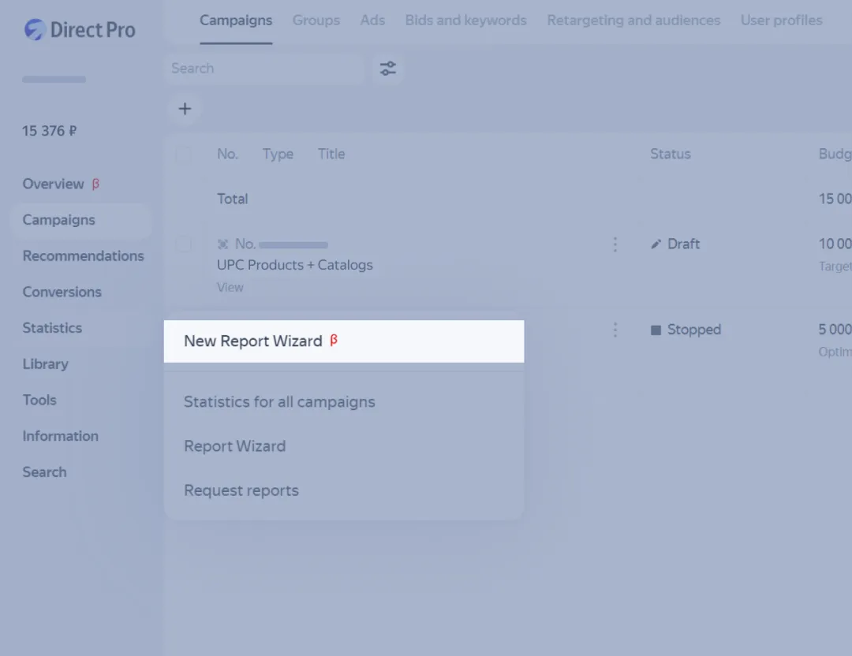The height and width of the screenshot is (656, 852).
Task: Open Tools in the sidebar
Action: pos(39,401)
